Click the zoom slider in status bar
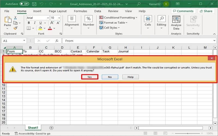The height and width of the screenshot is (136, 218). pos(187,133)
